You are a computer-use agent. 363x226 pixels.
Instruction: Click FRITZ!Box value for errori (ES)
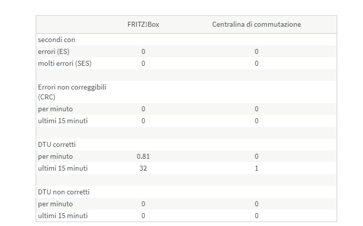[x=143, y=51]
